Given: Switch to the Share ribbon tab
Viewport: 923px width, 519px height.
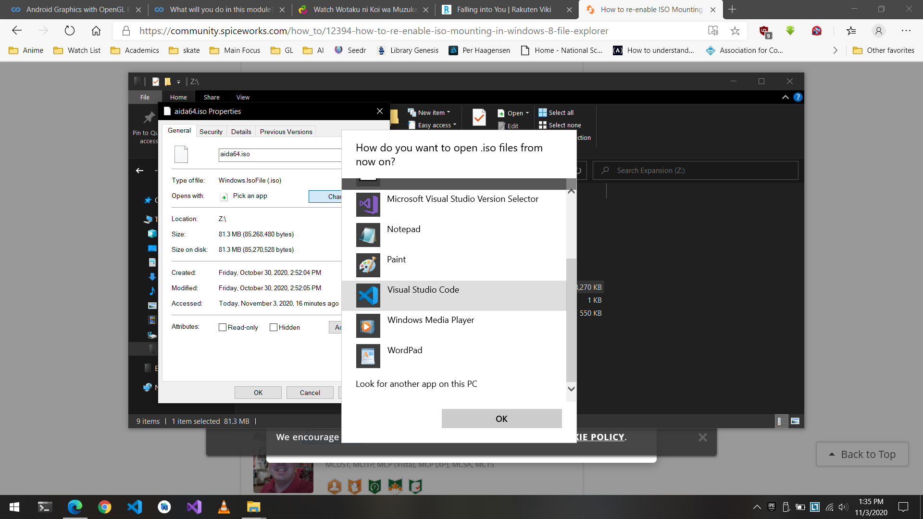Looking at the screenshot, I should point(212,97).
